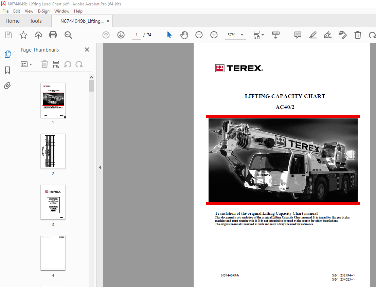Open the Fill & Sign tool
Screen dimensions: 376x287
(327, 35)
